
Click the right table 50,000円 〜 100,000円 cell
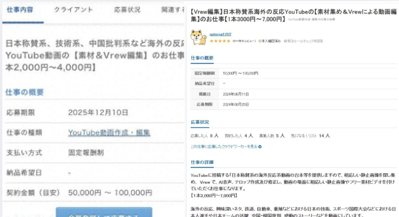pos(241,73)
